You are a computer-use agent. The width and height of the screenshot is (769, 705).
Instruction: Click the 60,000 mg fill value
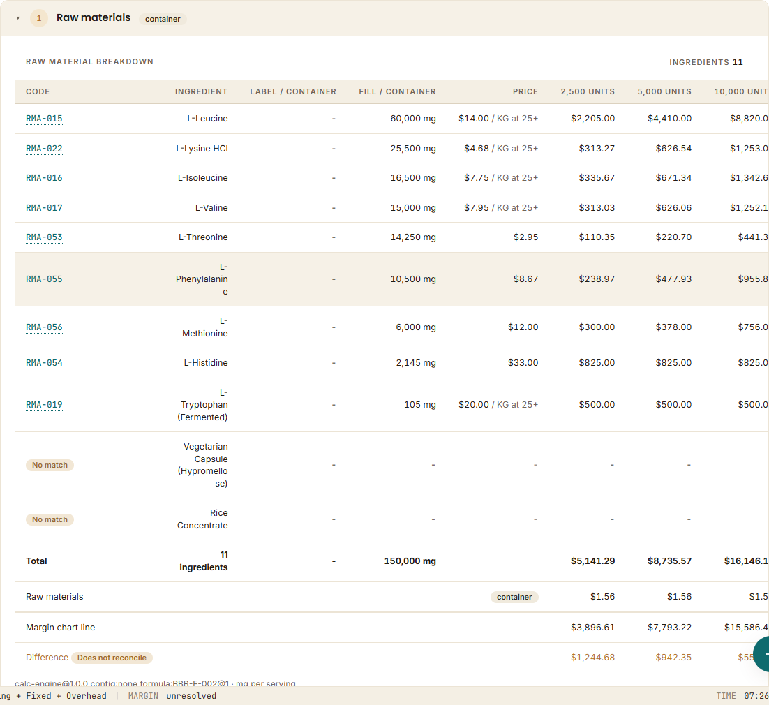(x=413, y=119)
